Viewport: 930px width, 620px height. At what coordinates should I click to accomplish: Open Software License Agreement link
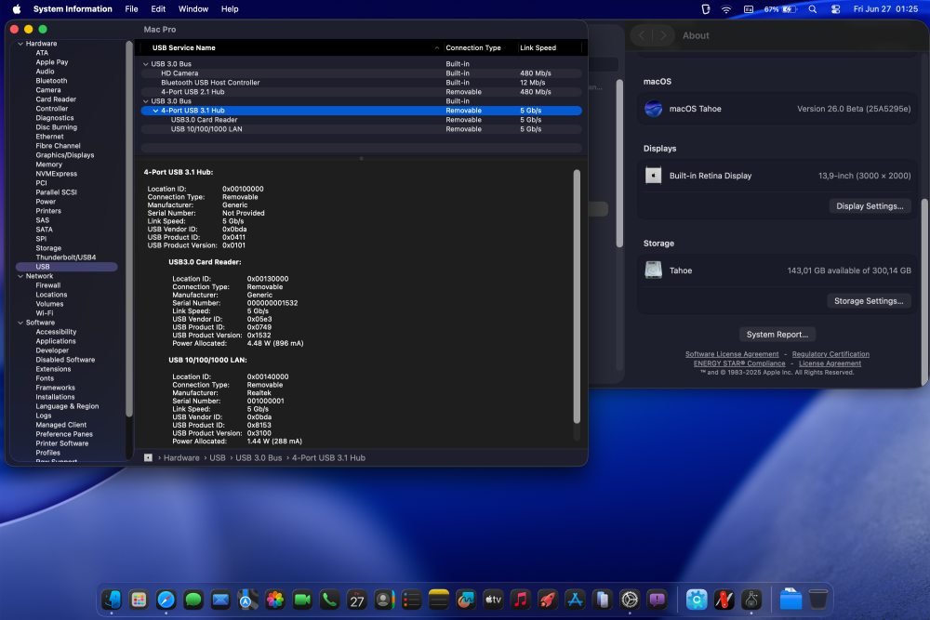(732, 354)
